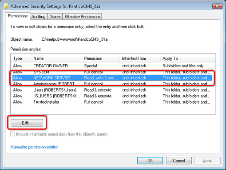Go to Effective Permissions tab
226x170 pixels.
coord(82,16)
